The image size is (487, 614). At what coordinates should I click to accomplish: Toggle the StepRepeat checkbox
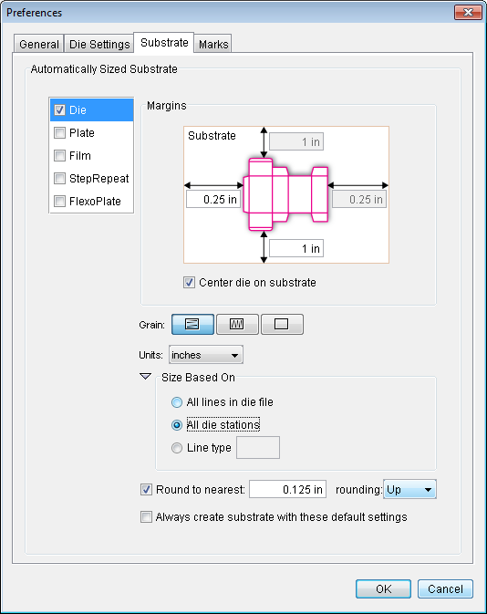tap(59, 178)
